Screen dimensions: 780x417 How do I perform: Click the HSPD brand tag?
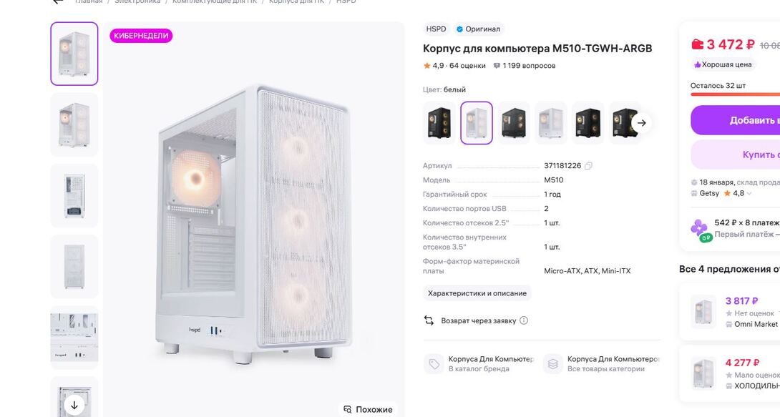click(x=436, y=29)
